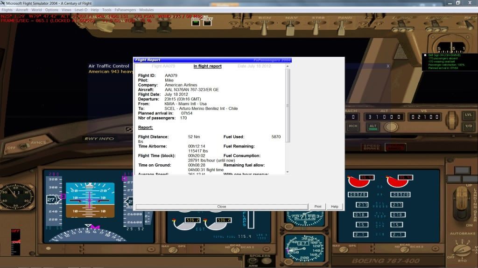Toggle the Y/D yaw damper button

468,127
